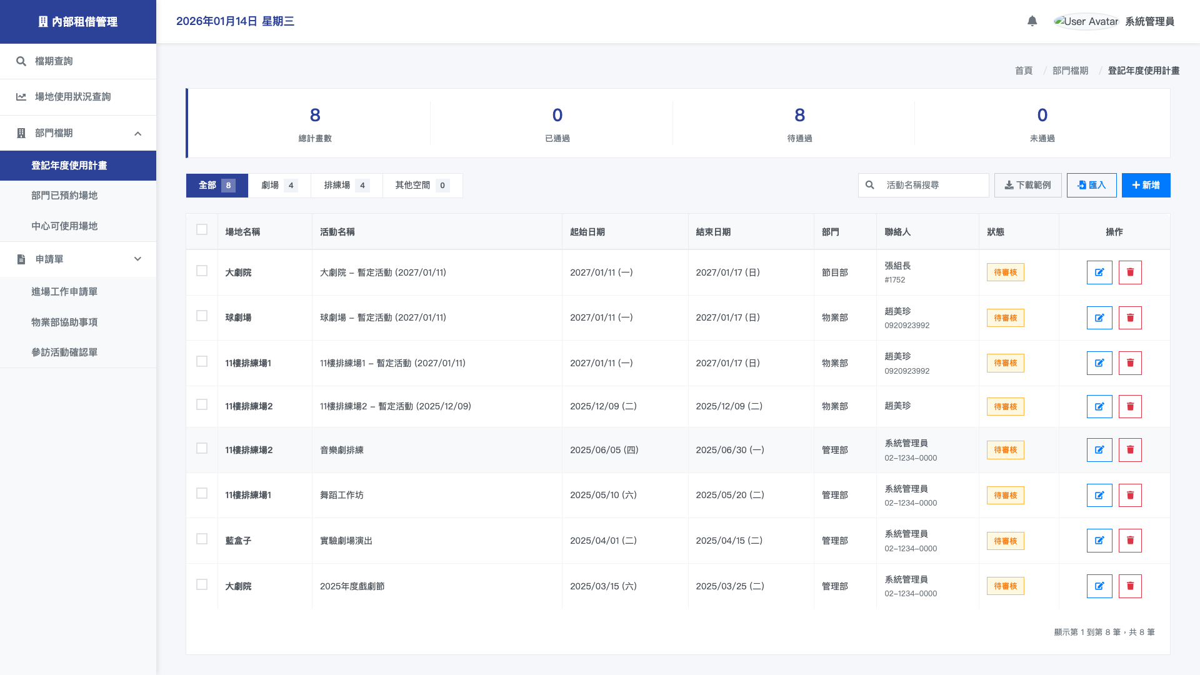This screenshot has height=675, width=1200.
Task: Click edit icon for 實驗劇場演出
Action: pyautogui.click(x=1099, y=541)
